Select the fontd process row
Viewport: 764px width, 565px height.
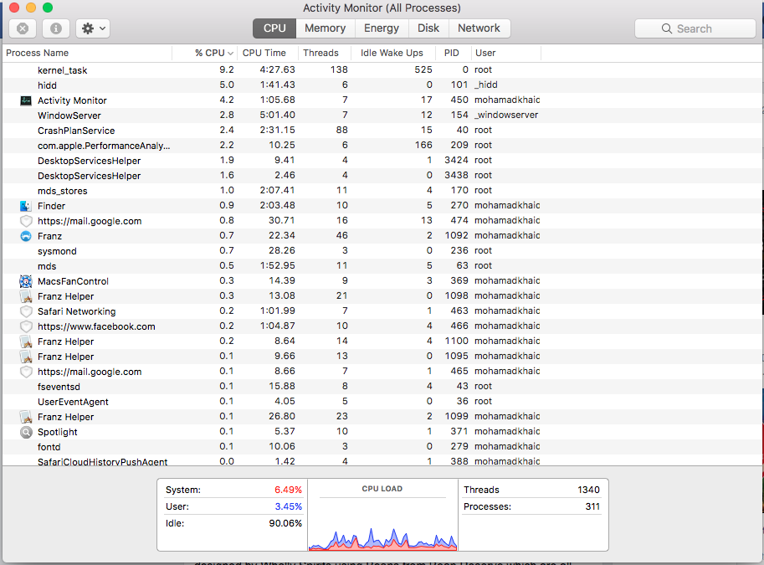382,447
